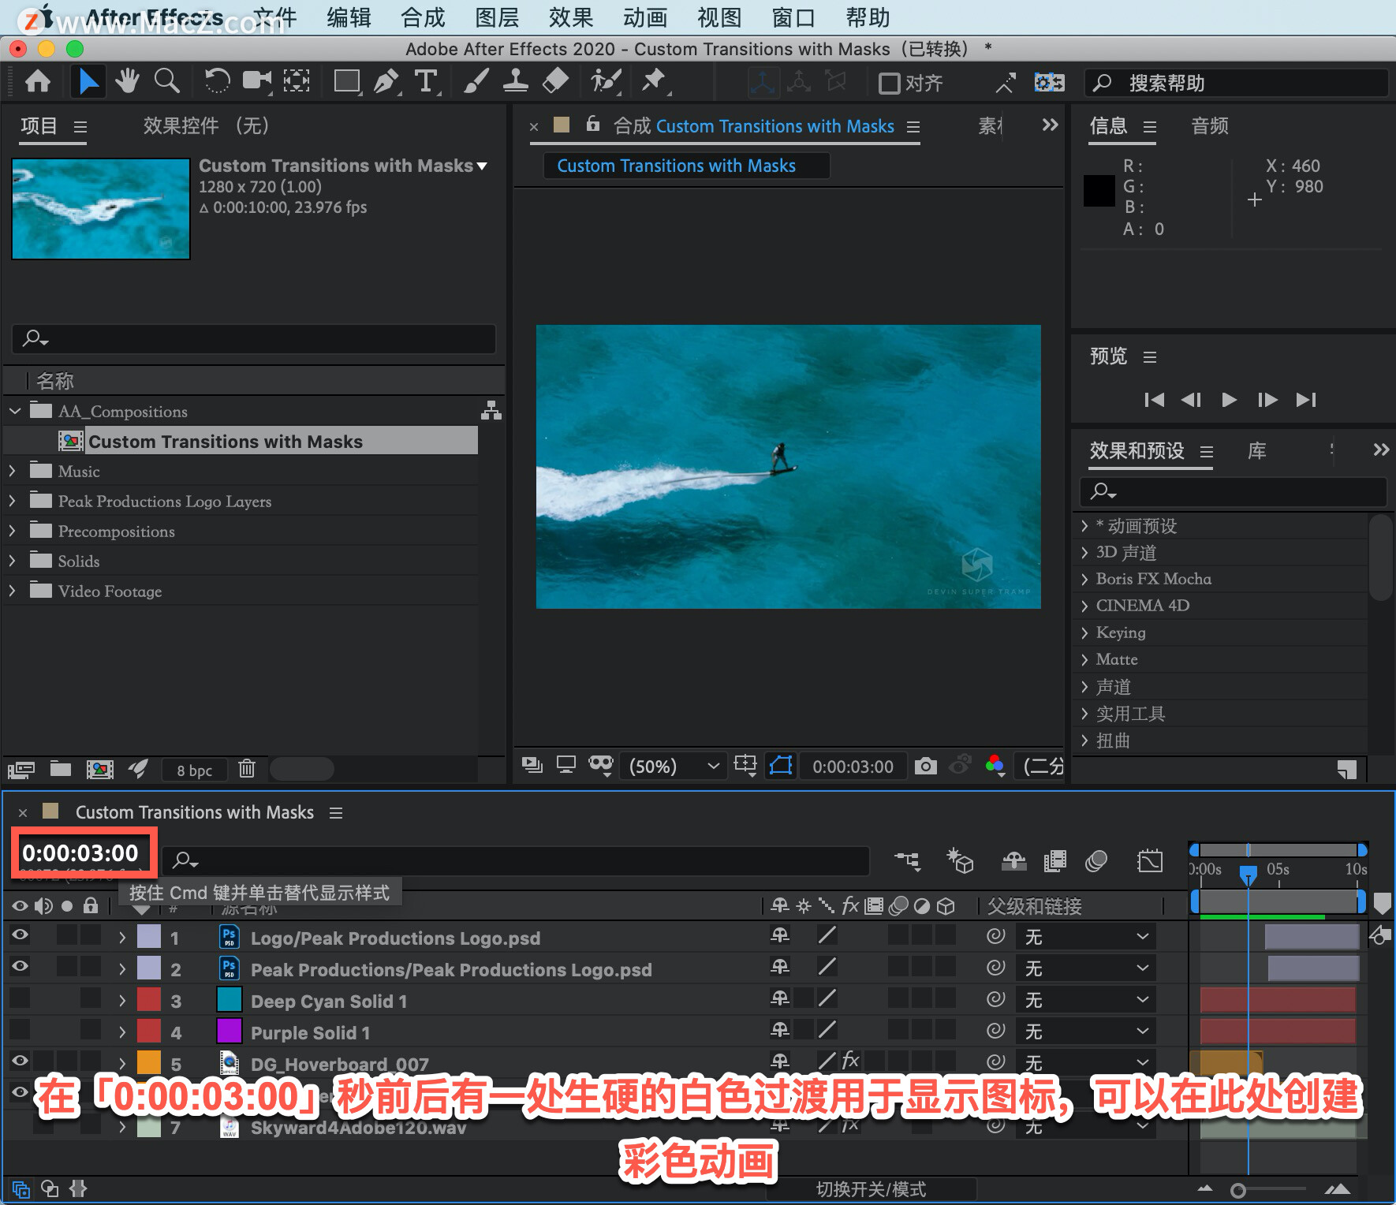Create a new folder in Project panel
This screenshot has width=1396, height=1205.
point(61,769)
